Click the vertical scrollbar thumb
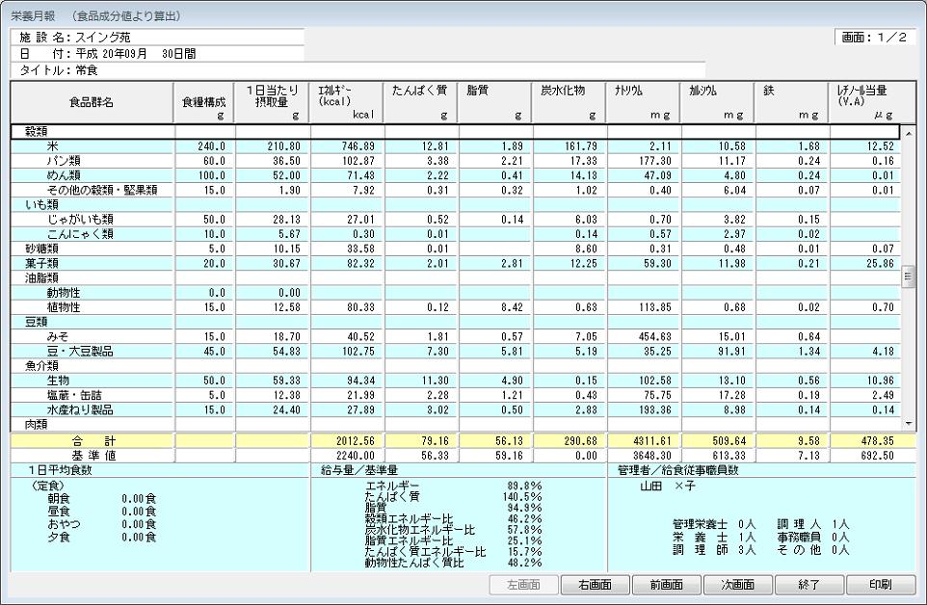The width and height of the screenshot is (927, 605). coord(907,277)
